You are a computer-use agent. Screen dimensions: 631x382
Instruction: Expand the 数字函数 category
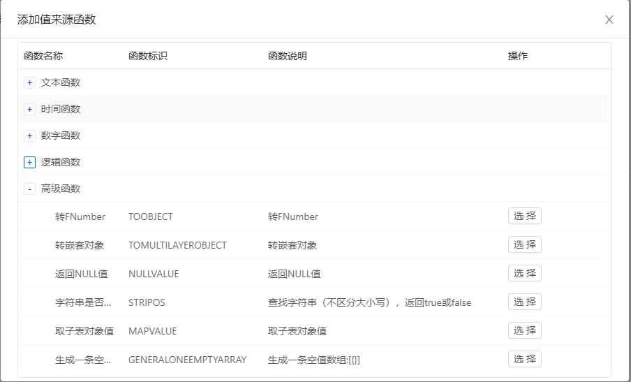click(29, 135)
